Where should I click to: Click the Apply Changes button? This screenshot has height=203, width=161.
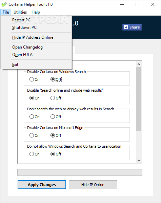[x=42, y=185]
